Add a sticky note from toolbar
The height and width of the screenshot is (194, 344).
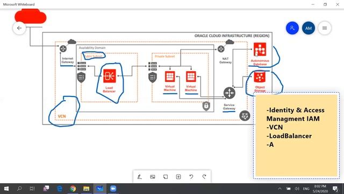click(x=166, y=177)
